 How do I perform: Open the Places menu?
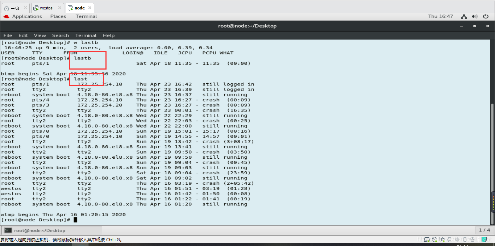point(58,16)
